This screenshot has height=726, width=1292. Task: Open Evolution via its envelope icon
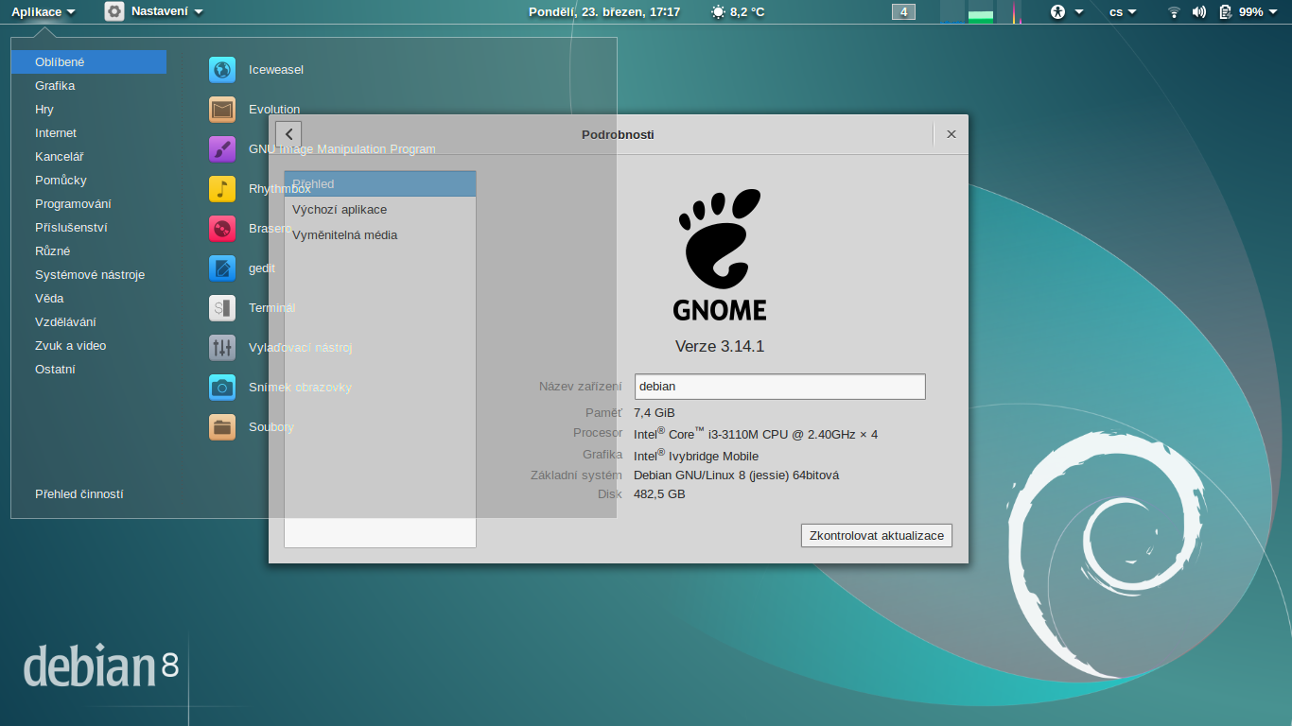click(x=222, y=110)
